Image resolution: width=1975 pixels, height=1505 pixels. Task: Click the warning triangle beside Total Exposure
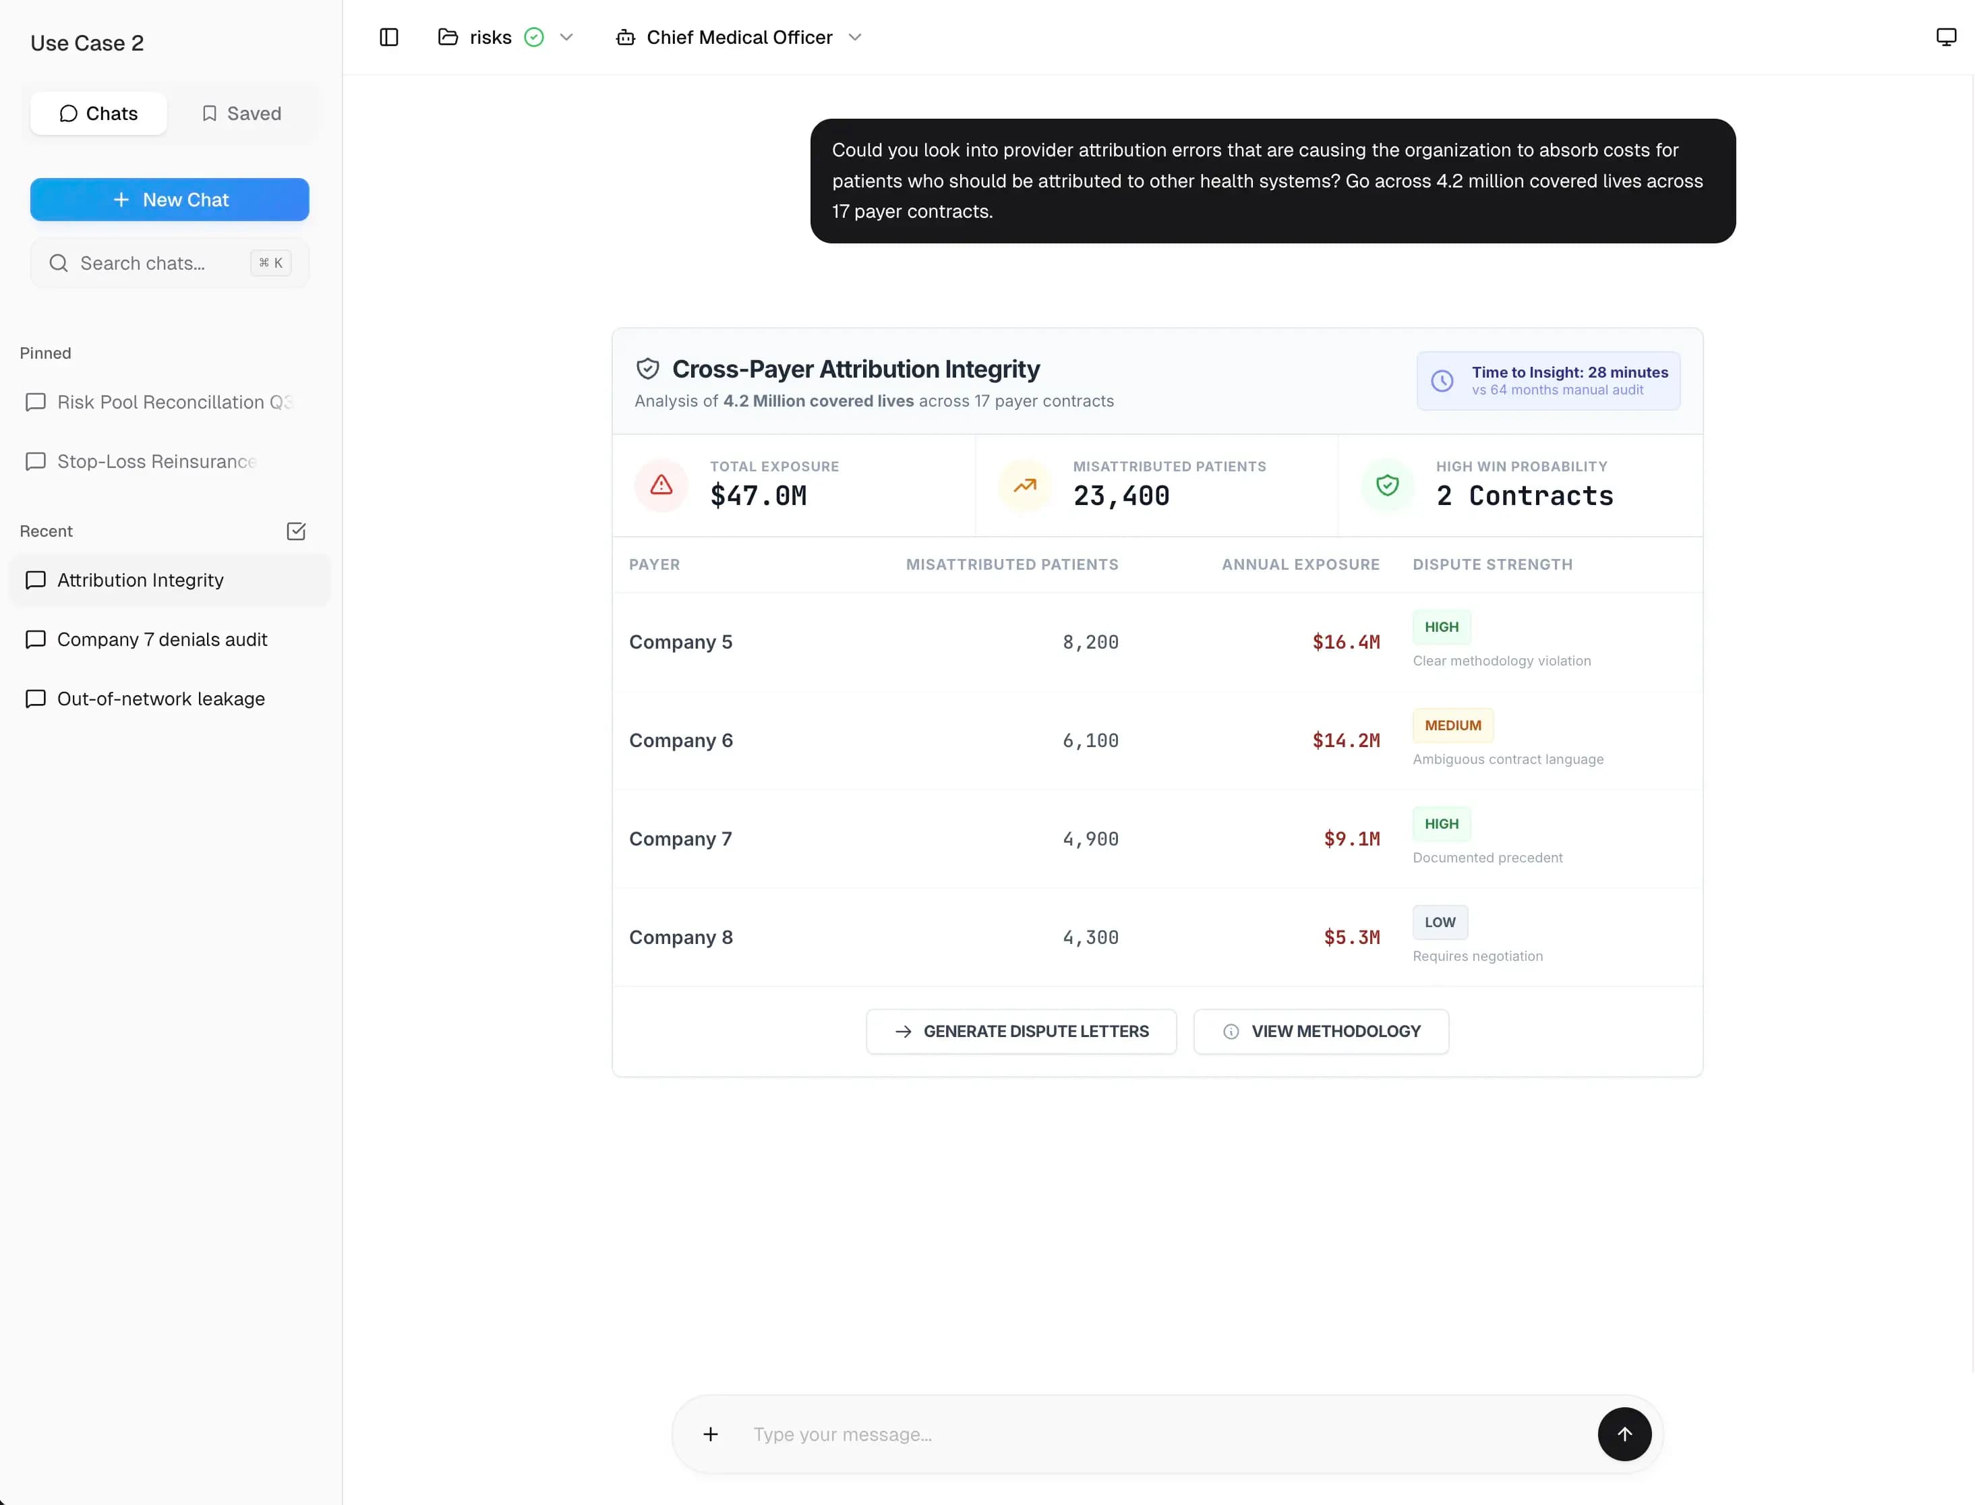[660, 485]
